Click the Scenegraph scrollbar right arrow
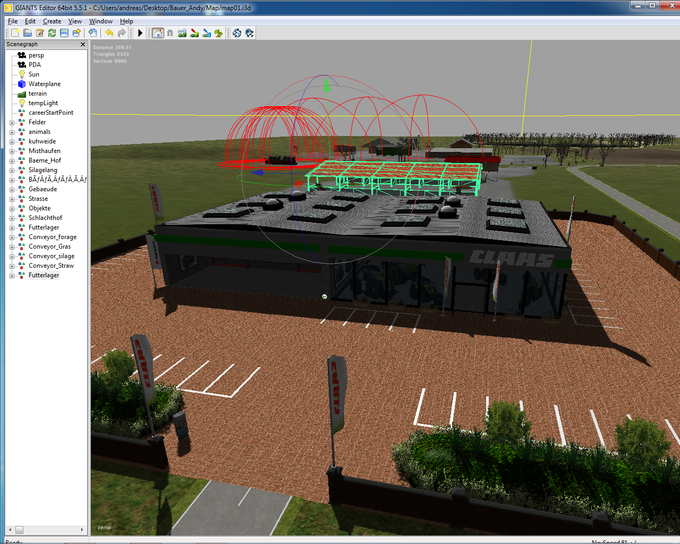680x544 pixels. (x=82, y=530)
